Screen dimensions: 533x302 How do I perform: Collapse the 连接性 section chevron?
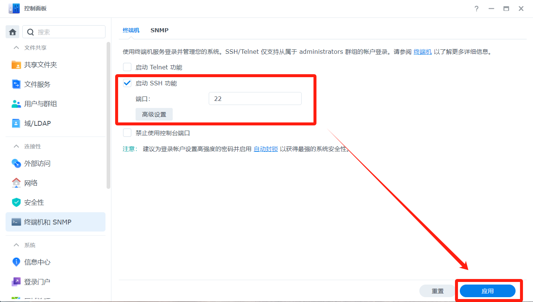[16, 147]
